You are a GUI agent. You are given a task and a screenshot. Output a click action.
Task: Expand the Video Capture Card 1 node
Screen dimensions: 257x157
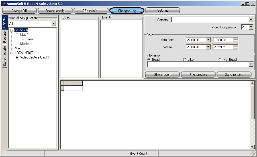click(x=17, y=57)
